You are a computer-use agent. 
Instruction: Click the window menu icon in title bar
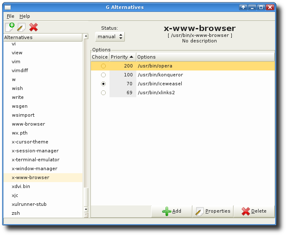pos(8,7)
